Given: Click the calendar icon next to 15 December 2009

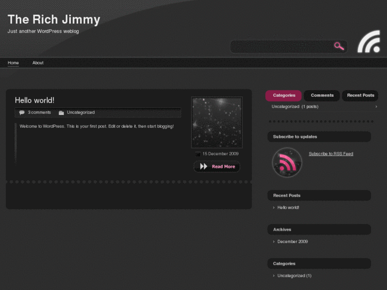Looking at the screenshot, I should click(197, 154).
